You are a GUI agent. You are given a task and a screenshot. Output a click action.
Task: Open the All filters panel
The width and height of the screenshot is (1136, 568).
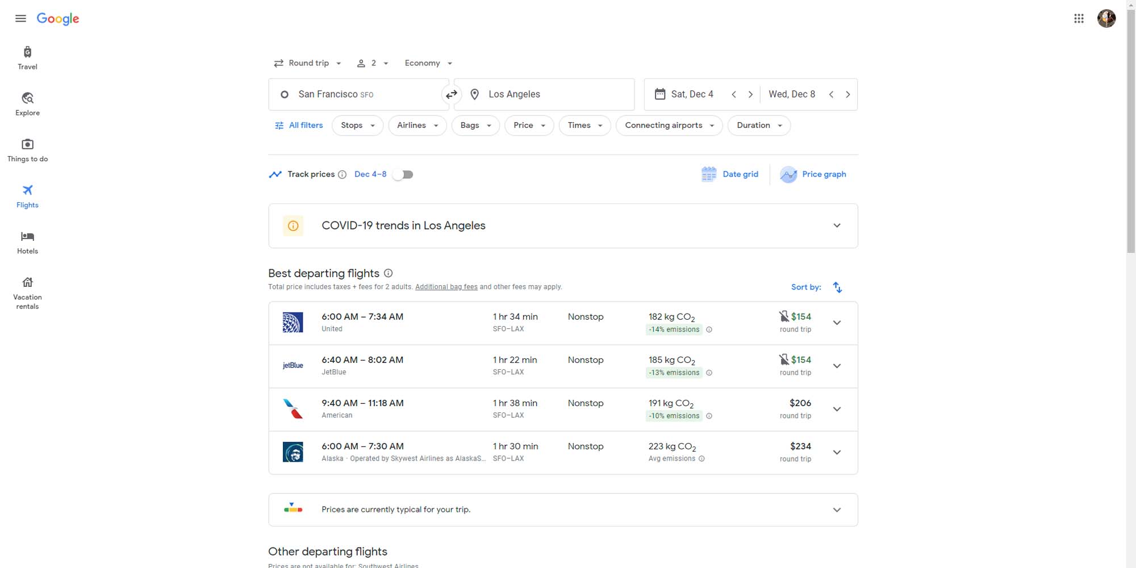299,125
